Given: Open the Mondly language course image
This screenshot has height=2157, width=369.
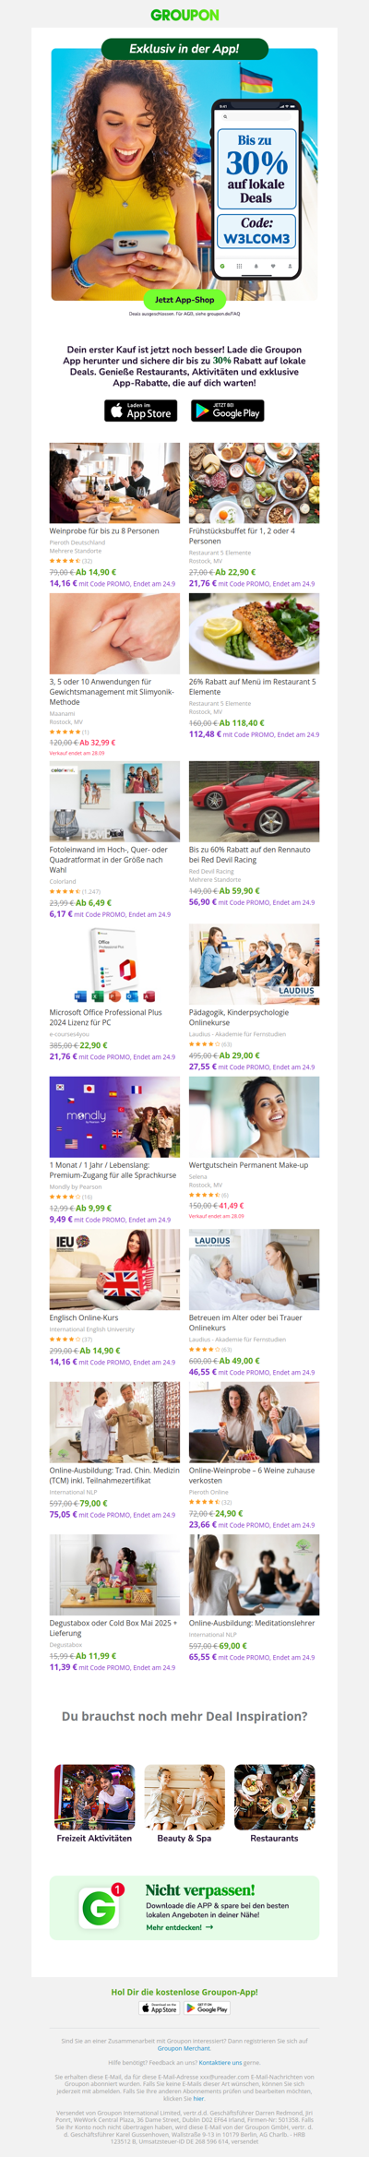Looking at the screenshot, I should [x=114, y=1117].
